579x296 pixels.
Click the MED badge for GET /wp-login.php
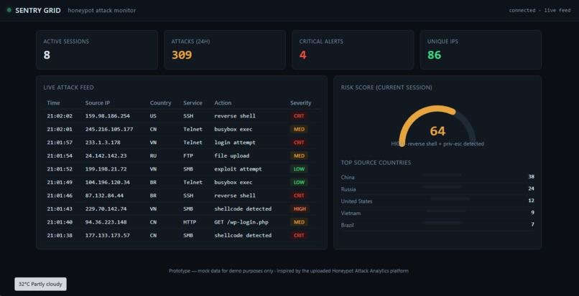(x=299, y=222)
